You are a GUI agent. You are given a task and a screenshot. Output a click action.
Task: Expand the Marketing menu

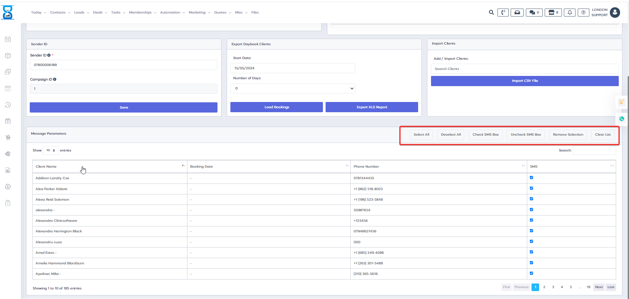click(199, 13)
